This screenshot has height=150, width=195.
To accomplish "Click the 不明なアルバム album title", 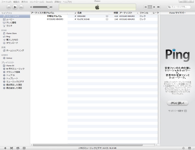I will tap(54, 16).
